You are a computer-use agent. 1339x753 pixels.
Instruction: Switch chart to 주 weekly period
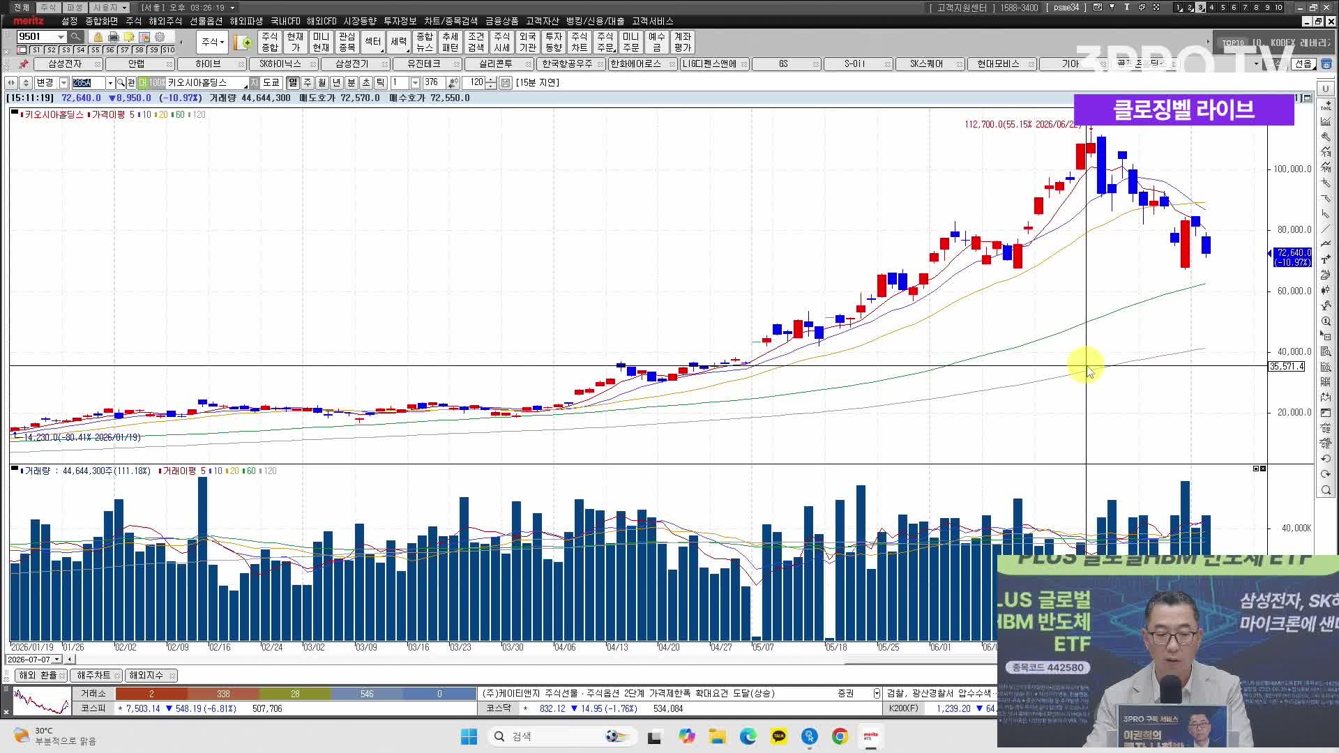[308, 82]
